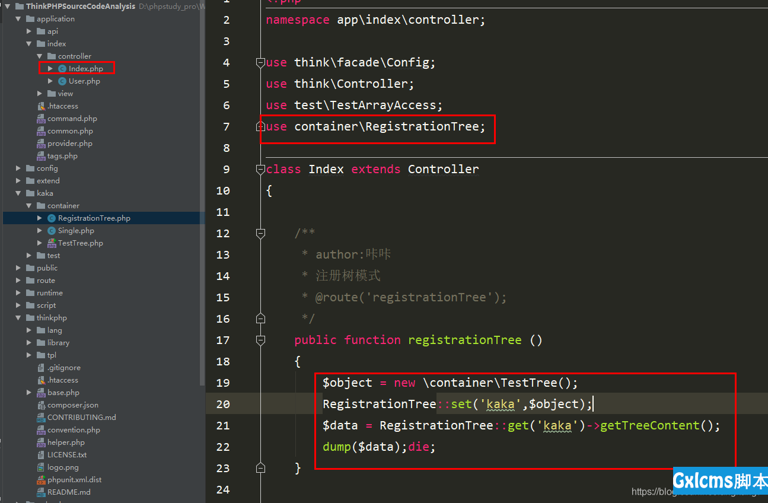
Task: Click line number 7 in the gutter
Action: click(226, 126)
